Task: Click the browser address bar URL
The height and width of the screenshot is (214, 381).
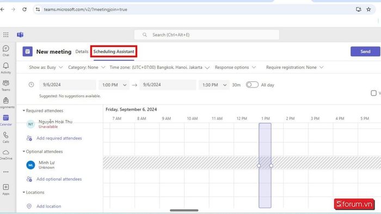Action: (x=85, y=9)
